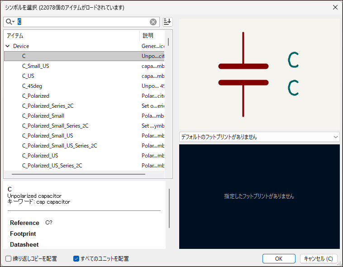Viewport: 343px width, 267px height.
Task: Click the sort order button beside search
Action: (167, 22)
